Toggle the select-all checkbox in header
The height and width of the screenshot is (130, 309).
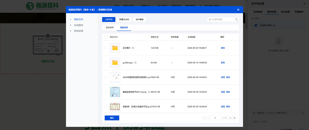click(x=106, y=37)
